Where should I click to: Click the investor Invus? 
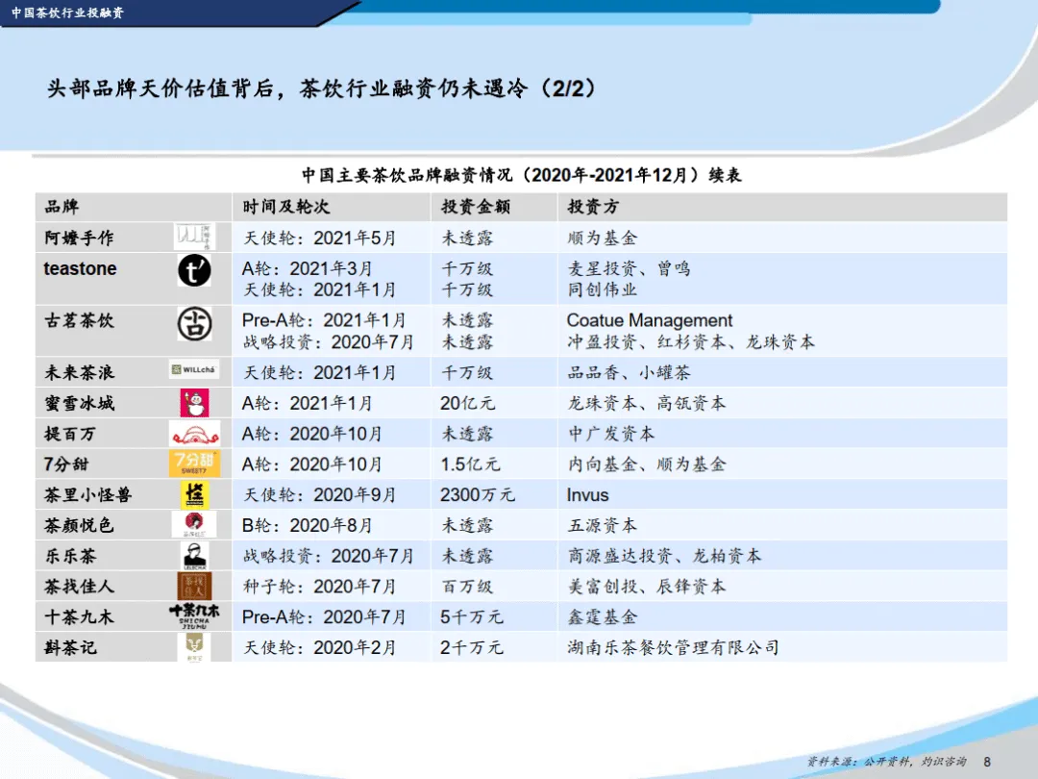pos(587,495)
